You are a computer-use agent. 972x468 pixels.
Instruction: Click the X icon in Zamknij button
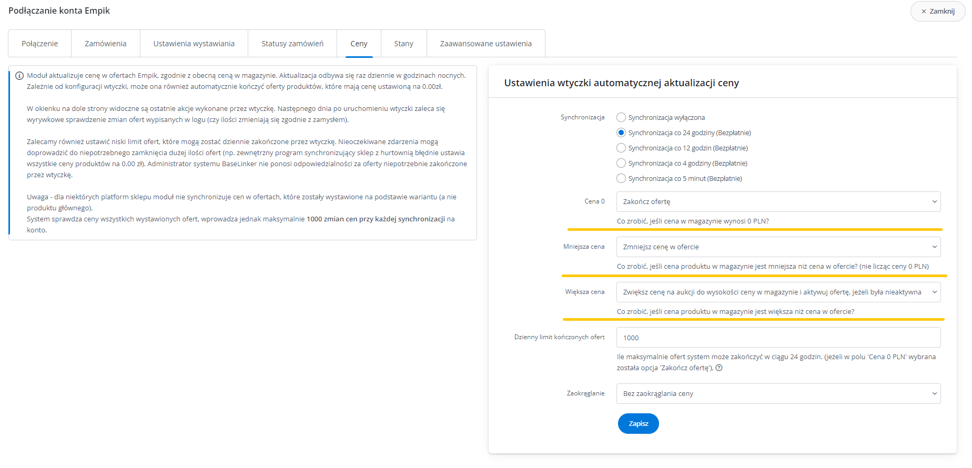(924, 11)
